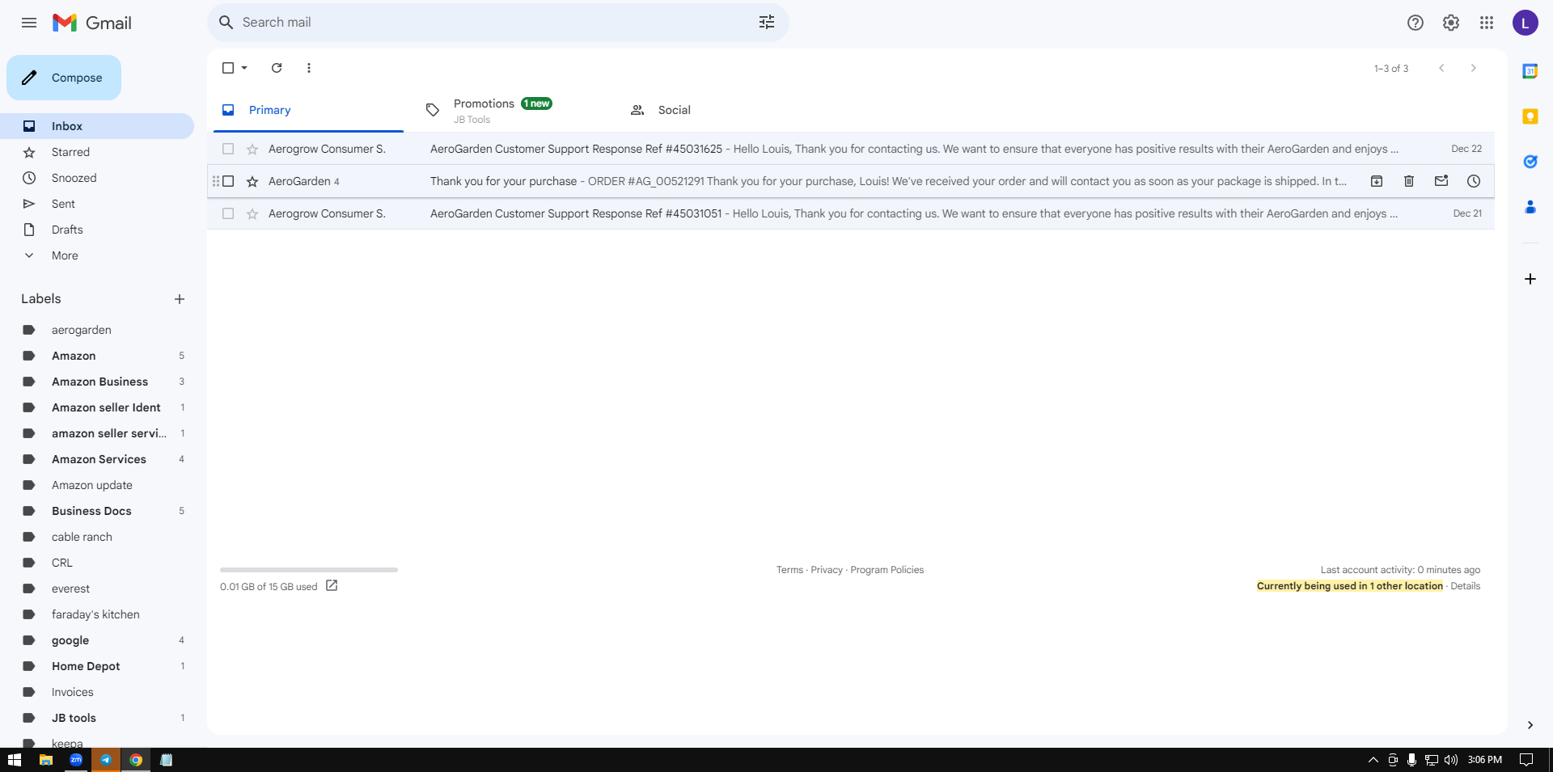The image size is (1553, 772).
Task: Go to the newer page arrow
Action: [x=1441, y=68]
